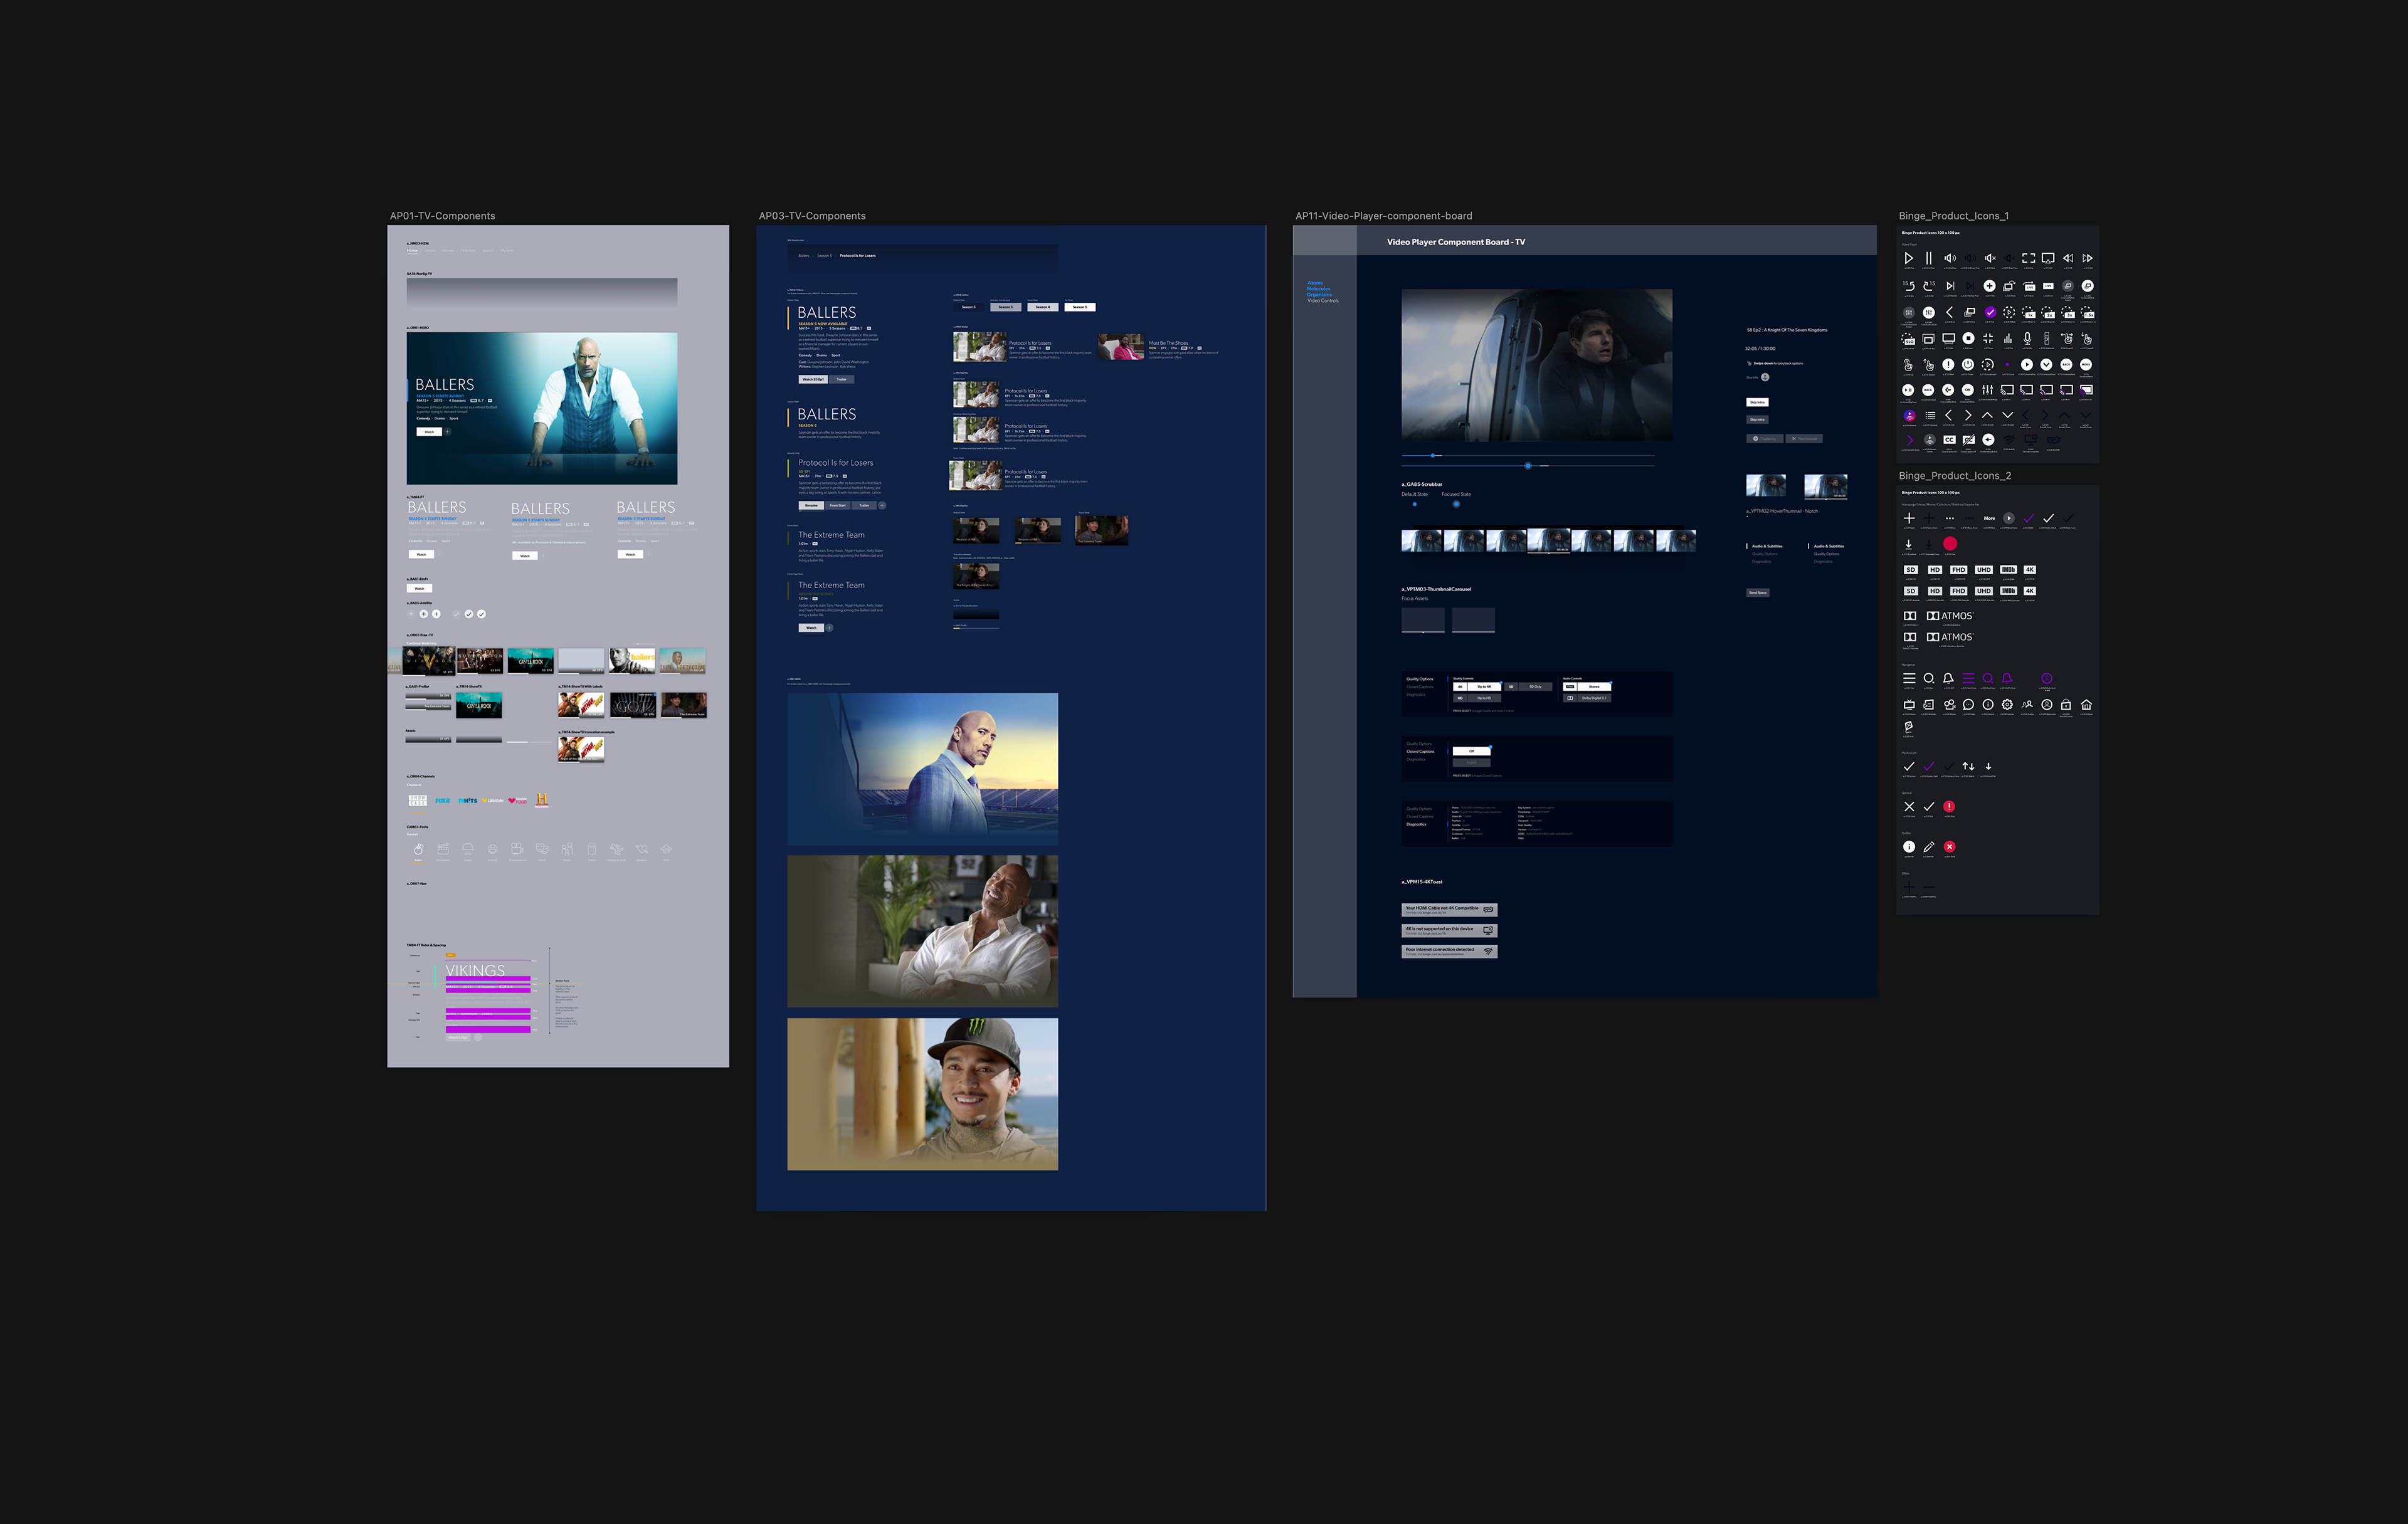Viewport: 2408px width, 1524px height.
Task: Click the white right arrow chevron icon
Action: (x=1969, y=415)
